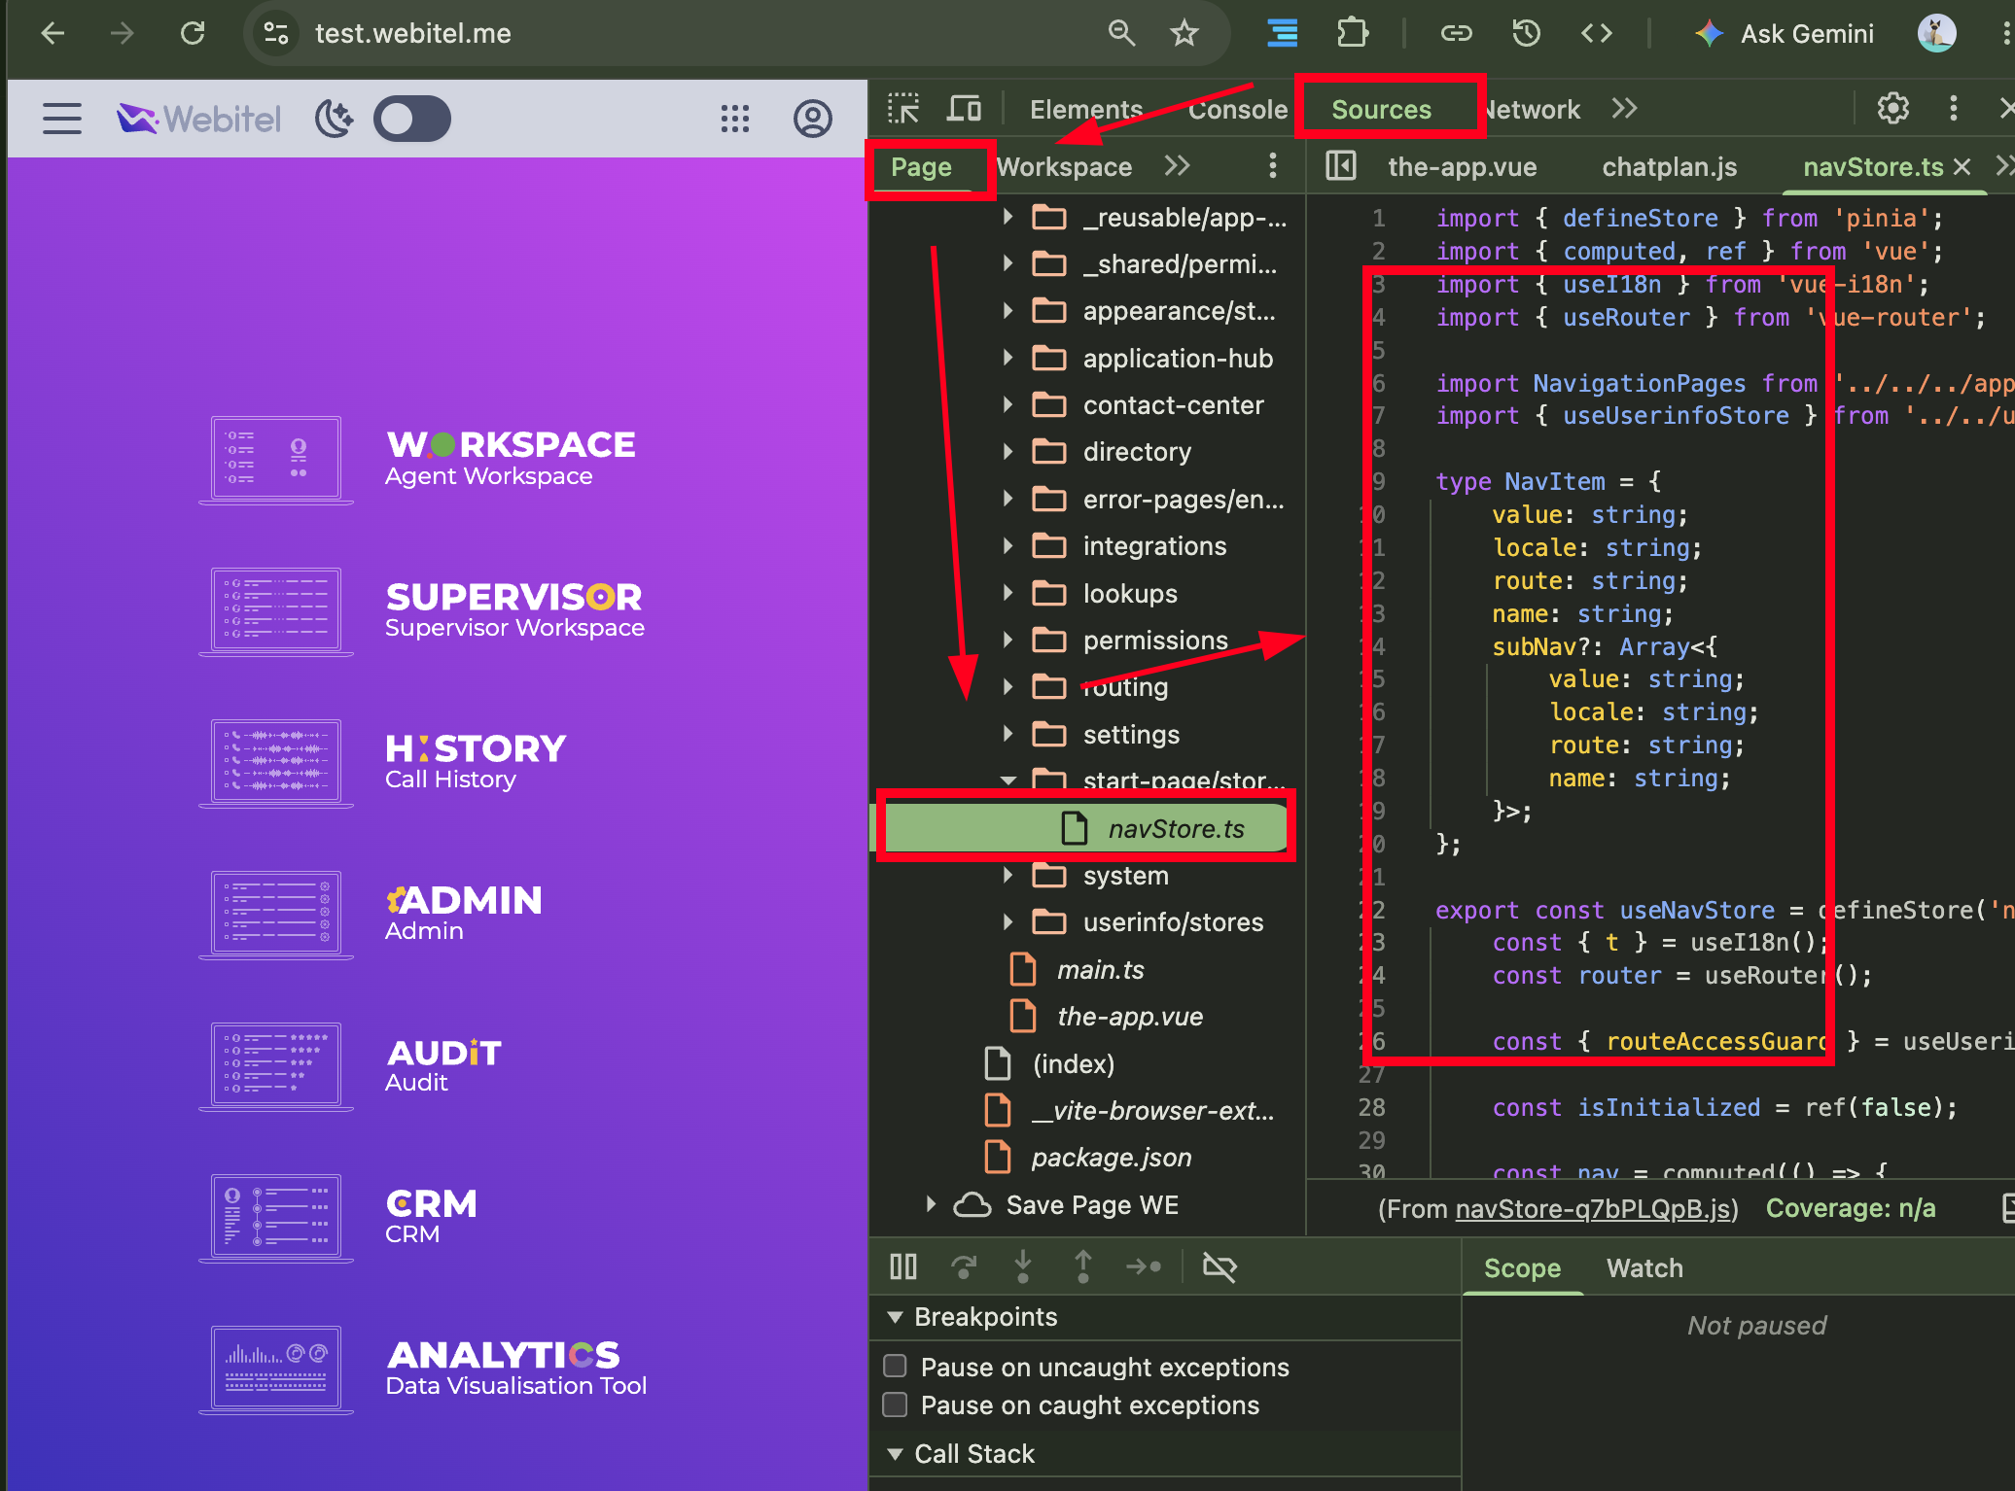This screenshot has height=1491, width=2015.
Task: Open the Call History application
Action: (384, 763)
